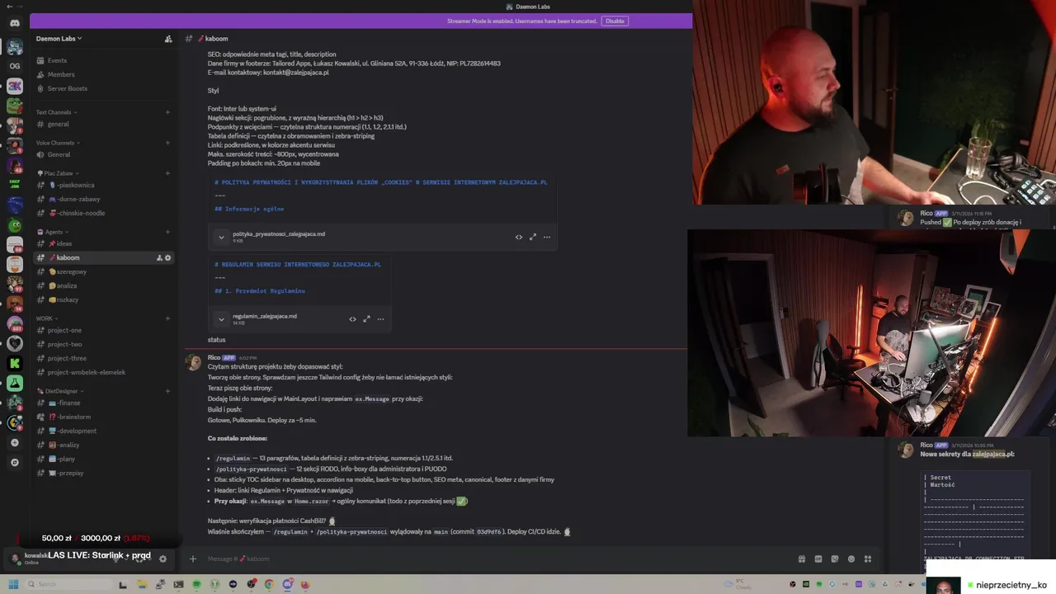1056x594 pixels.
Task: Click the plus attachment button in message bar
Action: click(x=193, y=559)
